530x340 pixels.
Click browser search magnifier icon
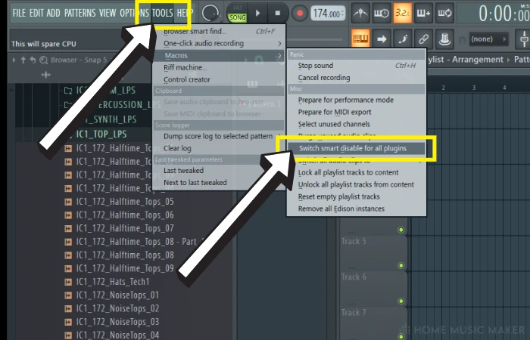[43, 60]
